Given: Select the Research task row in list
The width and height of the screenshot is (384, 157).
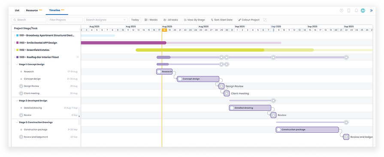Looking at the screenshot, I should (46, 72).
